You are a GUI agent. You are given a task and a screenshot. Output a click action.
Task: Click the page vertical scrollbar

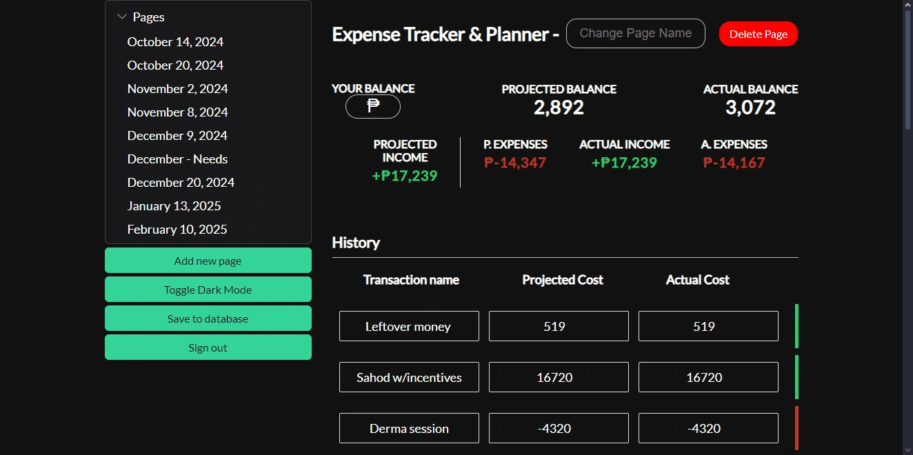pyautogui.click(x=907, y=69)
